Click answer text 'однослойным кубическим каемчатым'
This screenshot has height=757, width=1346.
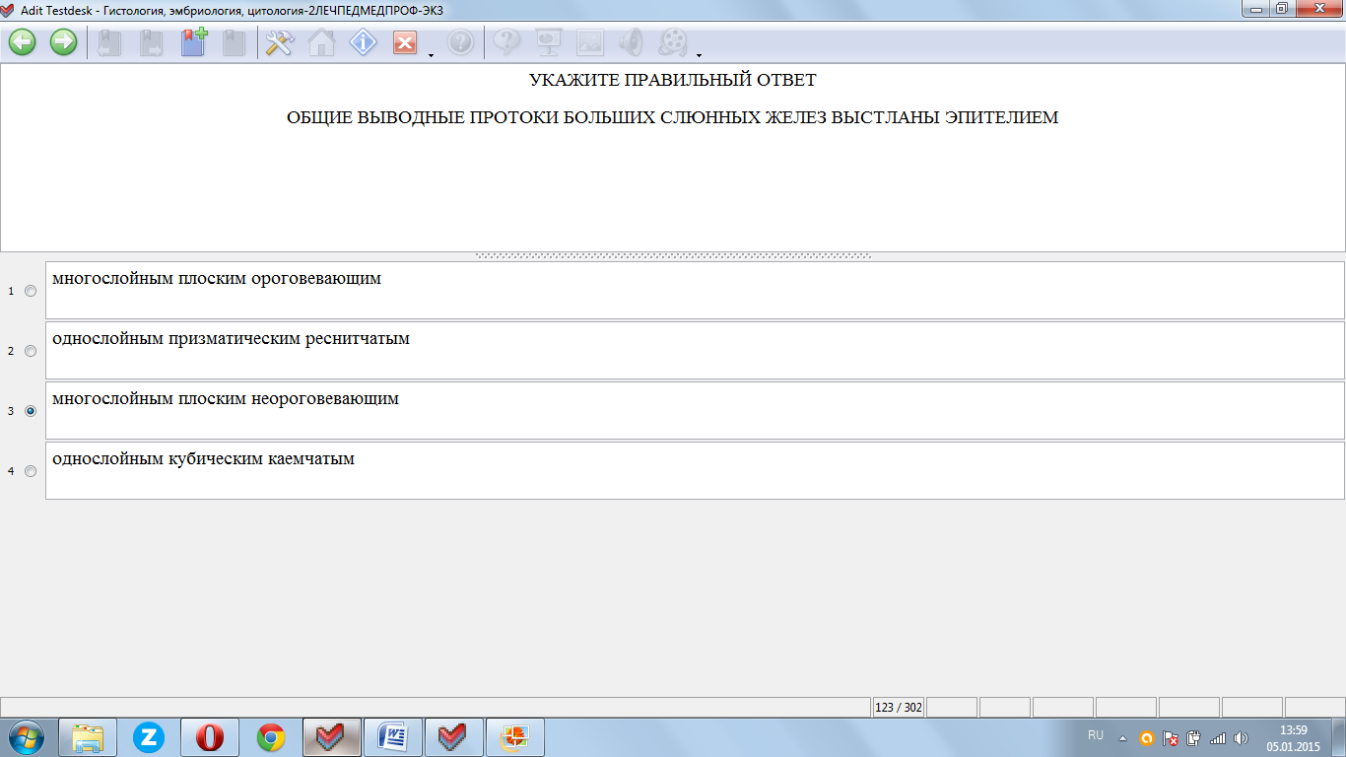[203, 459]
